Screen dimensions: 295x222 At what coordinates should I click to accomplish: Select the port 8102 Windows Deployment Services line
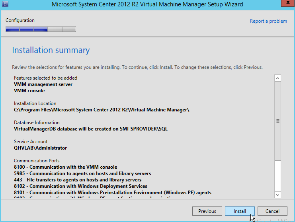point(80,186)
